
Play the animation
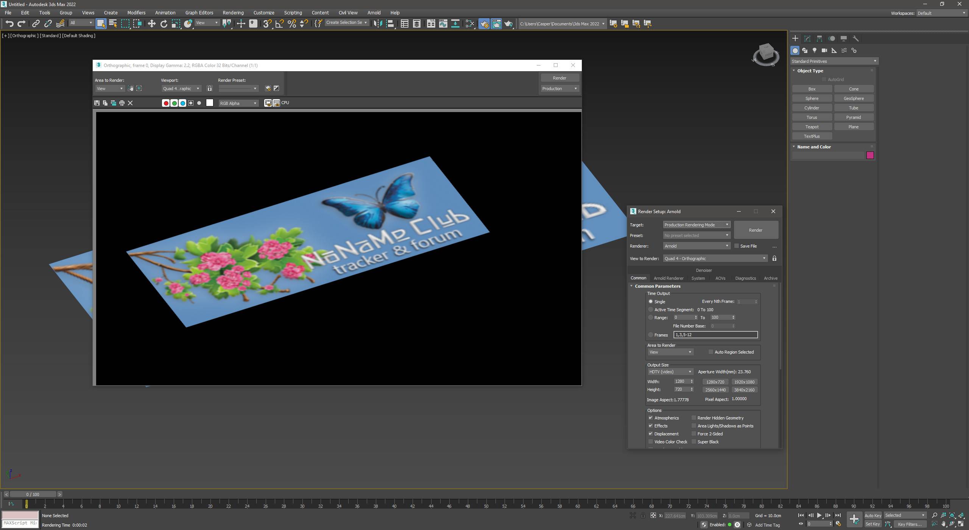[x=819, y=515]
